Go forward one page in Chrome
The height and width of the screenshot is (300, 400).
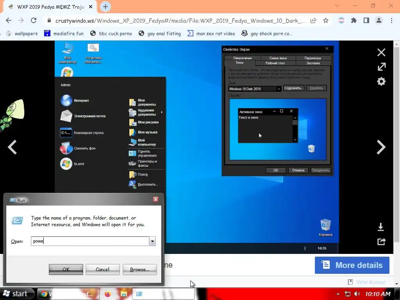click(21, 20)
